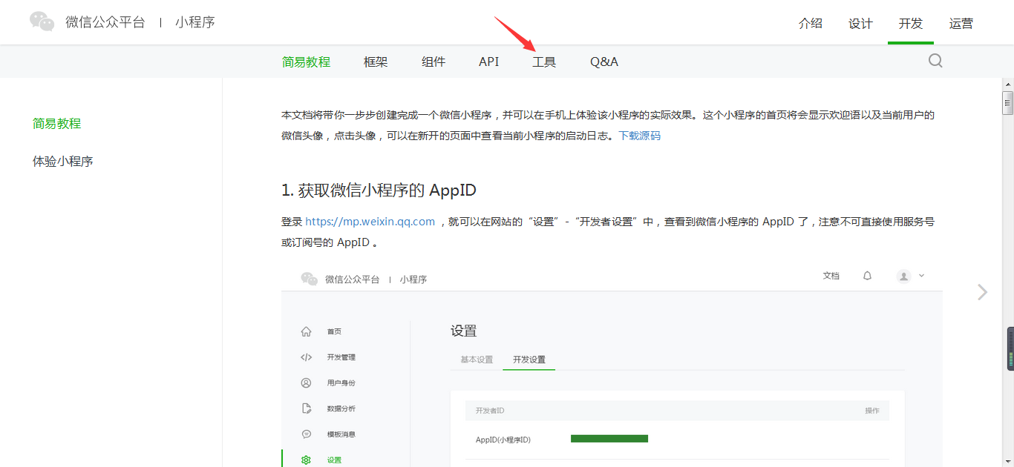Viewport: 1014px width, 467px height.
Task: Click the heading 1. 获取微信小程序的 AppID
Action: tap(379, 191)
